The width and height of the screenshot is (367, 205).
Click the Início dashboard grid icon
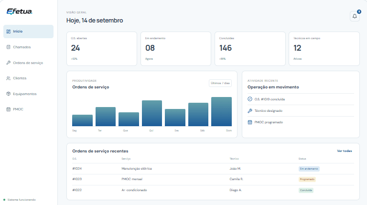(9, 32)
